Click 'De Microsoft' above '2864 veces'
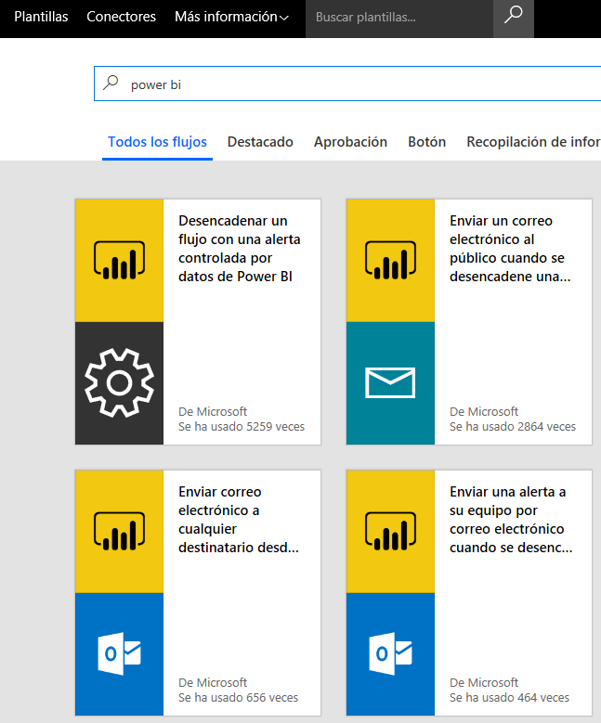The image size is (601, 723). [484, 411]
